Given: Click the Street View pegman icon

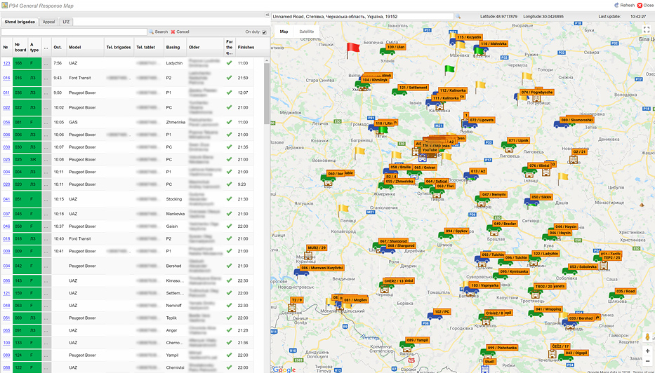Looking at the screenshot, I should click(x=647, y=337).
